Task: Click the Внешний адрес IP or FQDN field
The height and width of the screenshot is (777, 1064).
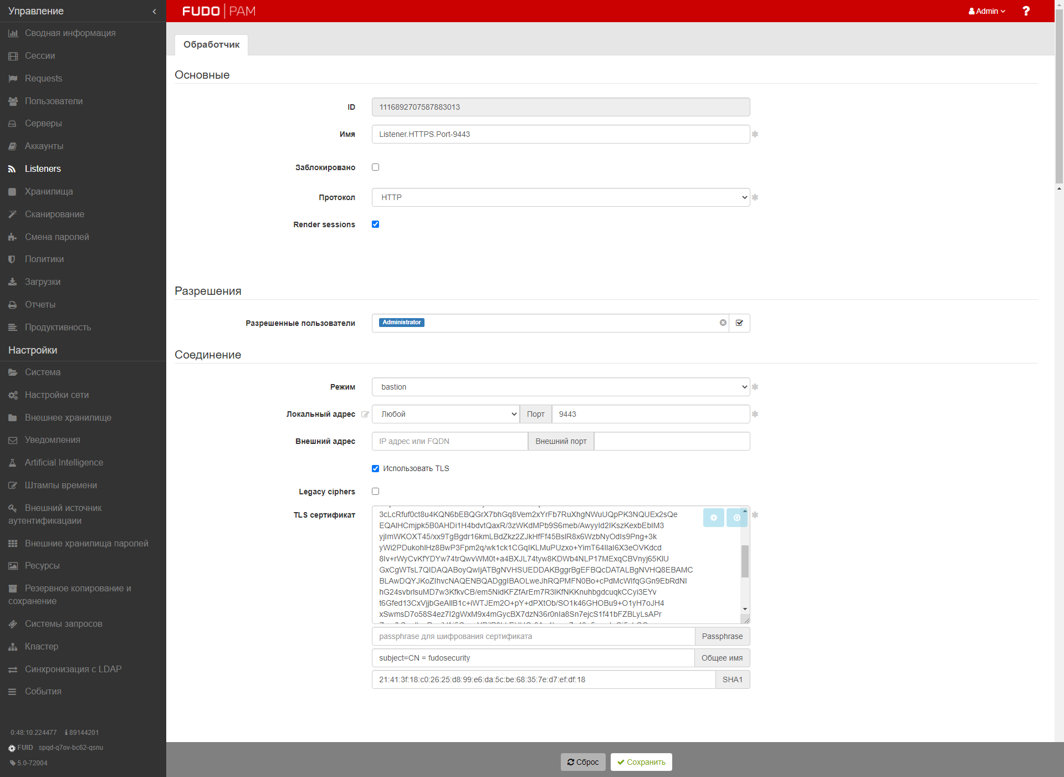Action: click(449, 441)
